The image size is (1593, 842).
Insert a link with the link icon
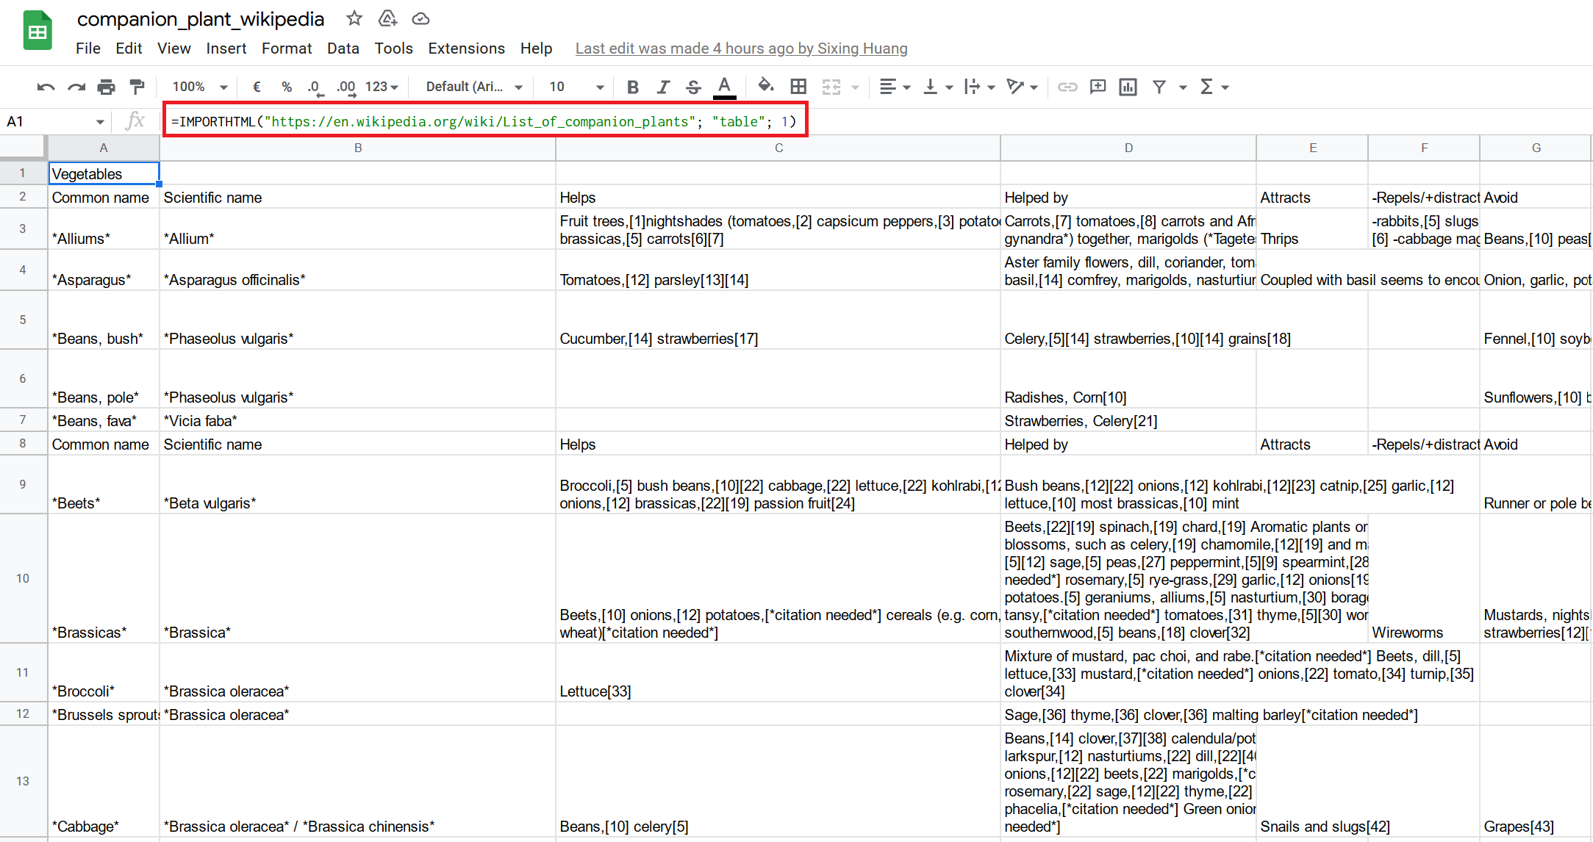tap(1067, 87)
